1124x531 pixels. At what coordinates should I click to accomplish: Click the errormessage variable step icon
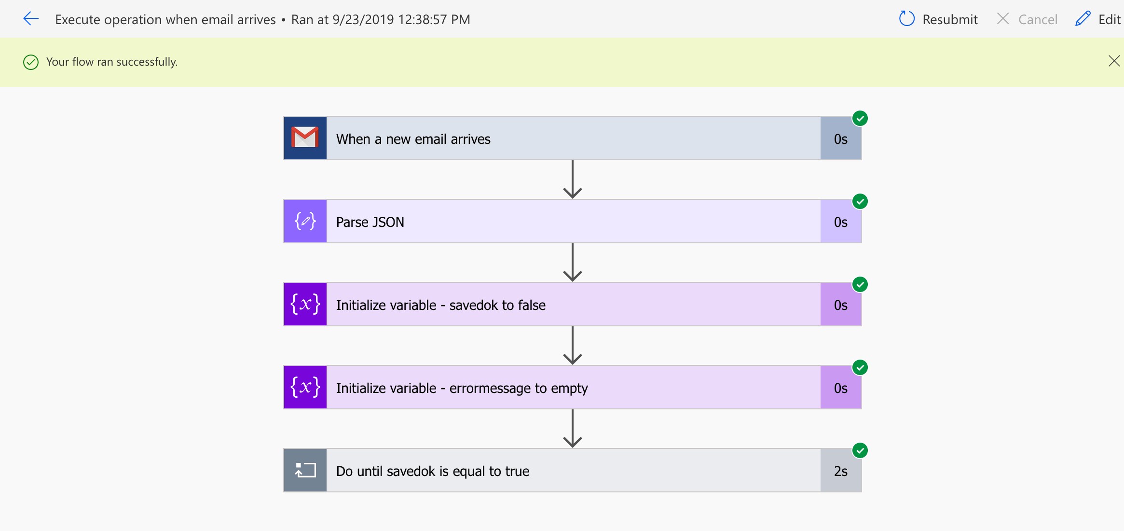click(305, 387)
